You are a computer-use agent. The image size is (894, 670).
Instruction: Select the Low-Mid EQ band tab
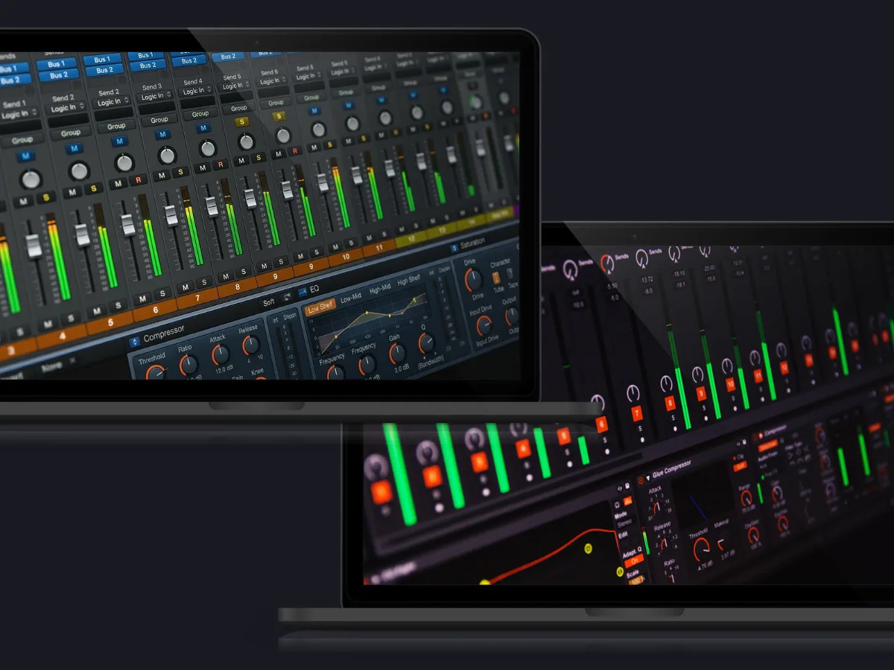click(351, 299)
